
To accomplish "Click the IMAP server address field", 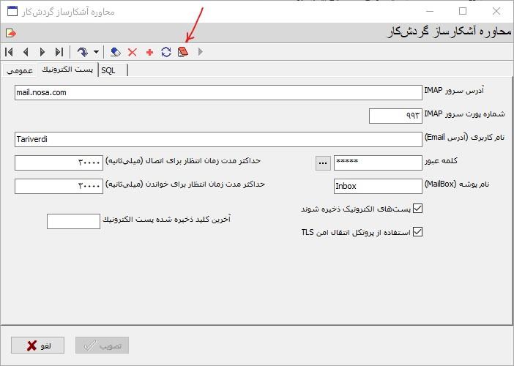I will 217,93.
